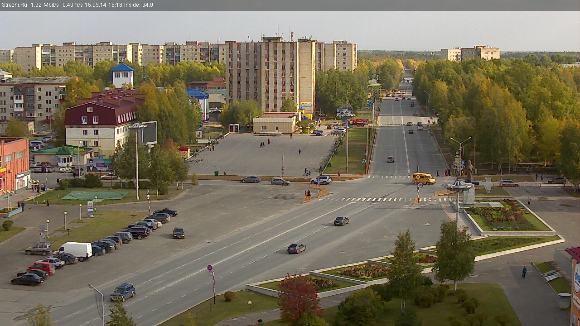The width and height of the screenshot is (580, 326).
Task: Select the 1.32 Mbit/s bitrate readout
Action: [x=45, y=5]
